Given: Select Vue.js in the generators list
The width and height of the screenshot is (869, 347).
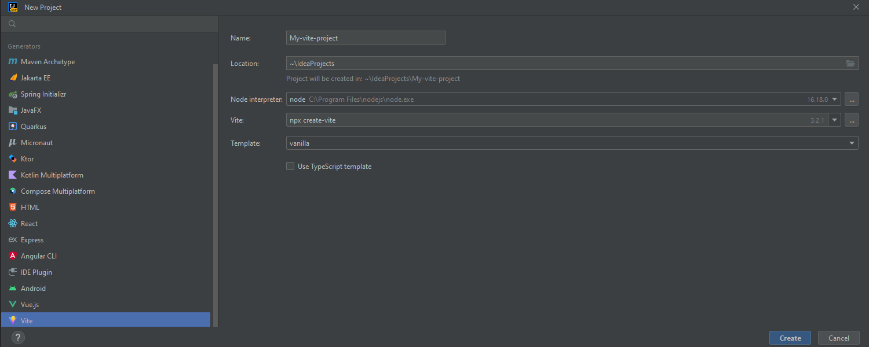Looking at the screenshot, I should [30, 305].
